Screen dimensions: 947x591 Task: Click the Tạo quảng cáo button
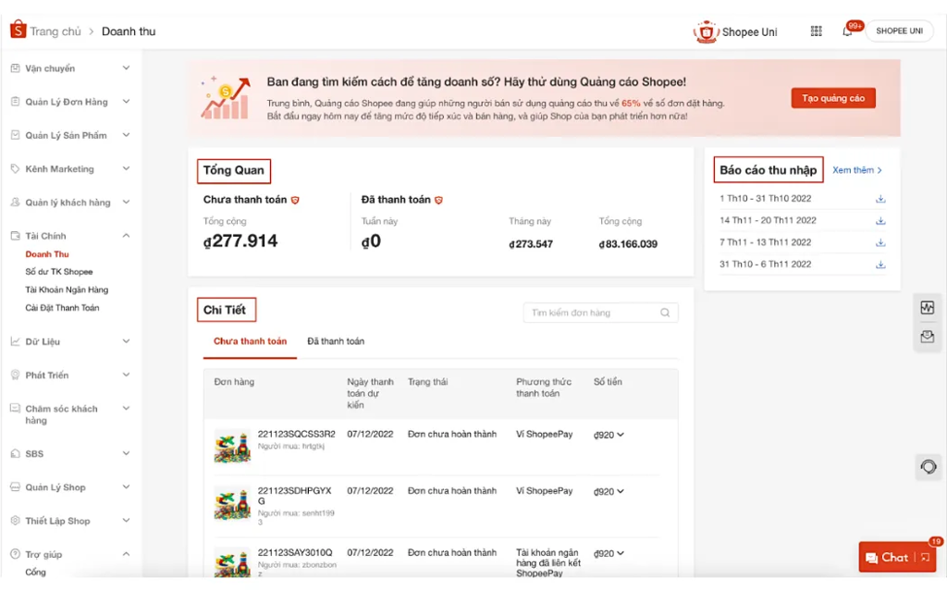832,98
